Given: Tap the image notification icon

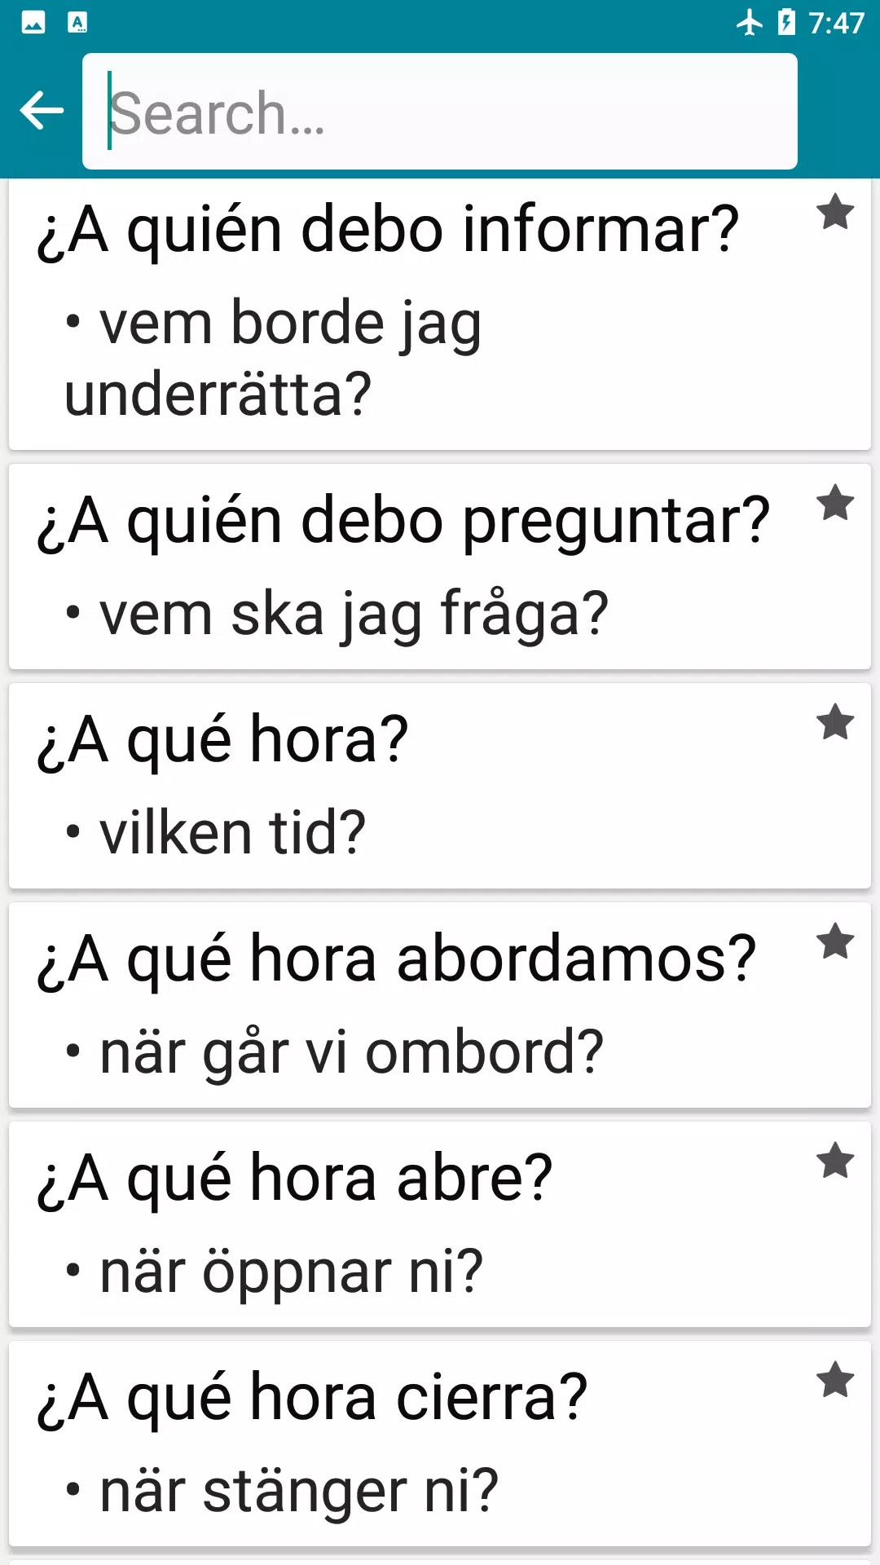Looking at the screenshot, I should 33,23.
